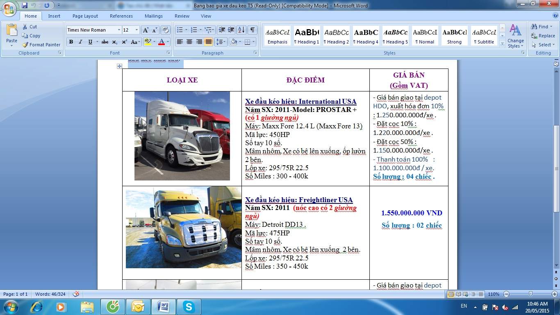
Task: Click the Decrease Indent icon
Action: 222,30
